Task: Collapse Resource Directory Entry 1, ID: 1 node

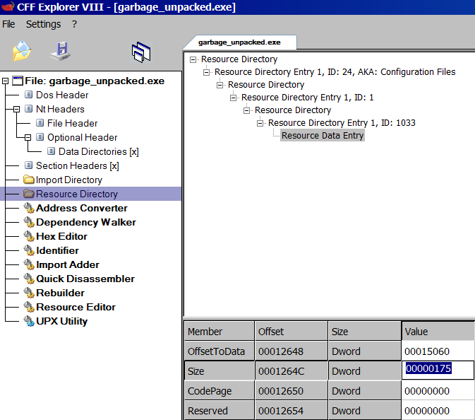Action: [x=233, y=98]
